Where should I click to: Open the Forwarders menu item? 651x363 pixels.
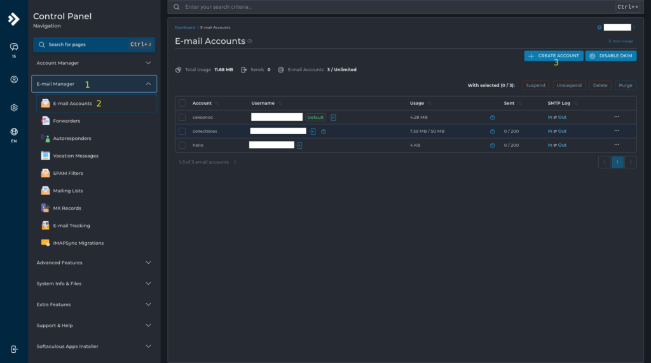(97, 121)
